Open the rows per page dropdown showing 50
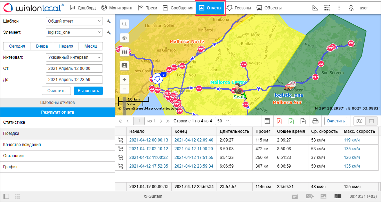The image size is (381, 202). coord(223,121)
